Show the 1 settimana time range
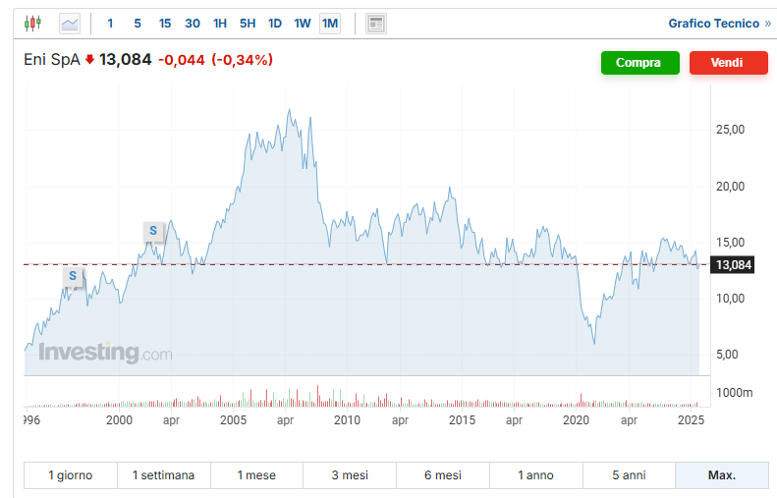 (x=163, y=475)
